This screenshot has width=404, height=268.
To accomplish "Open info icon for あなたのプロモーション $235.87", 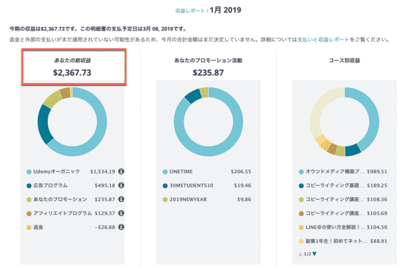I will pos(121,199).
